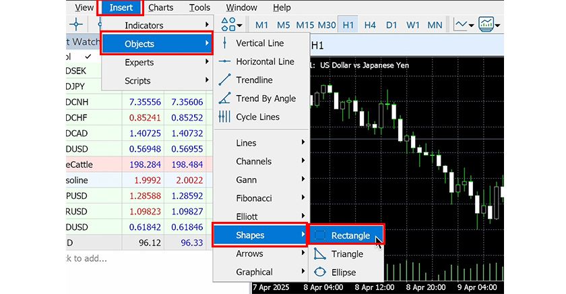Select the Vertical Line object
Viewport: 566px width, 294px height.
coord(259,43)
